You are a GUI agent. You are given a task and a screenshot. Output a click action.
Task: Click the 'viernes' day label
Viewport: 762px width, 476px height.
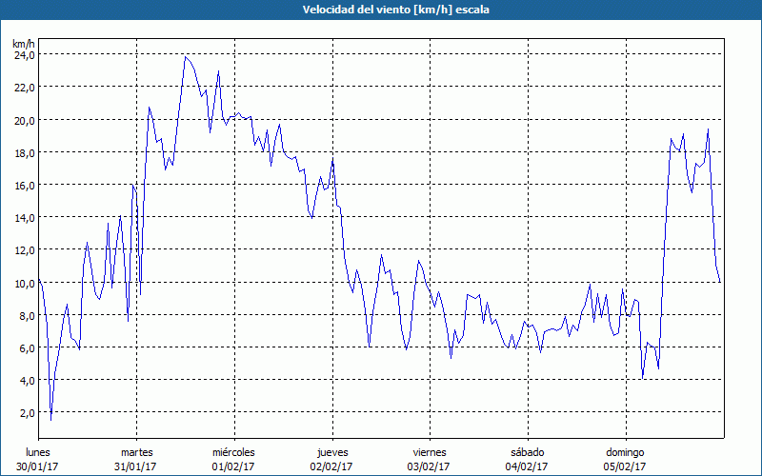(x=430, y=452)
